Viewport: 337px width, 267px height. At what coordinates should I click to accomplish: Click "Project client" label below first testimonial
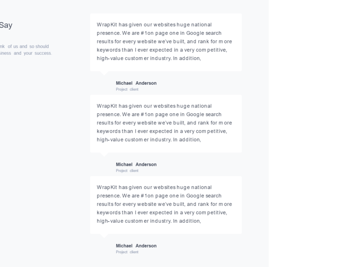point(127,89)
